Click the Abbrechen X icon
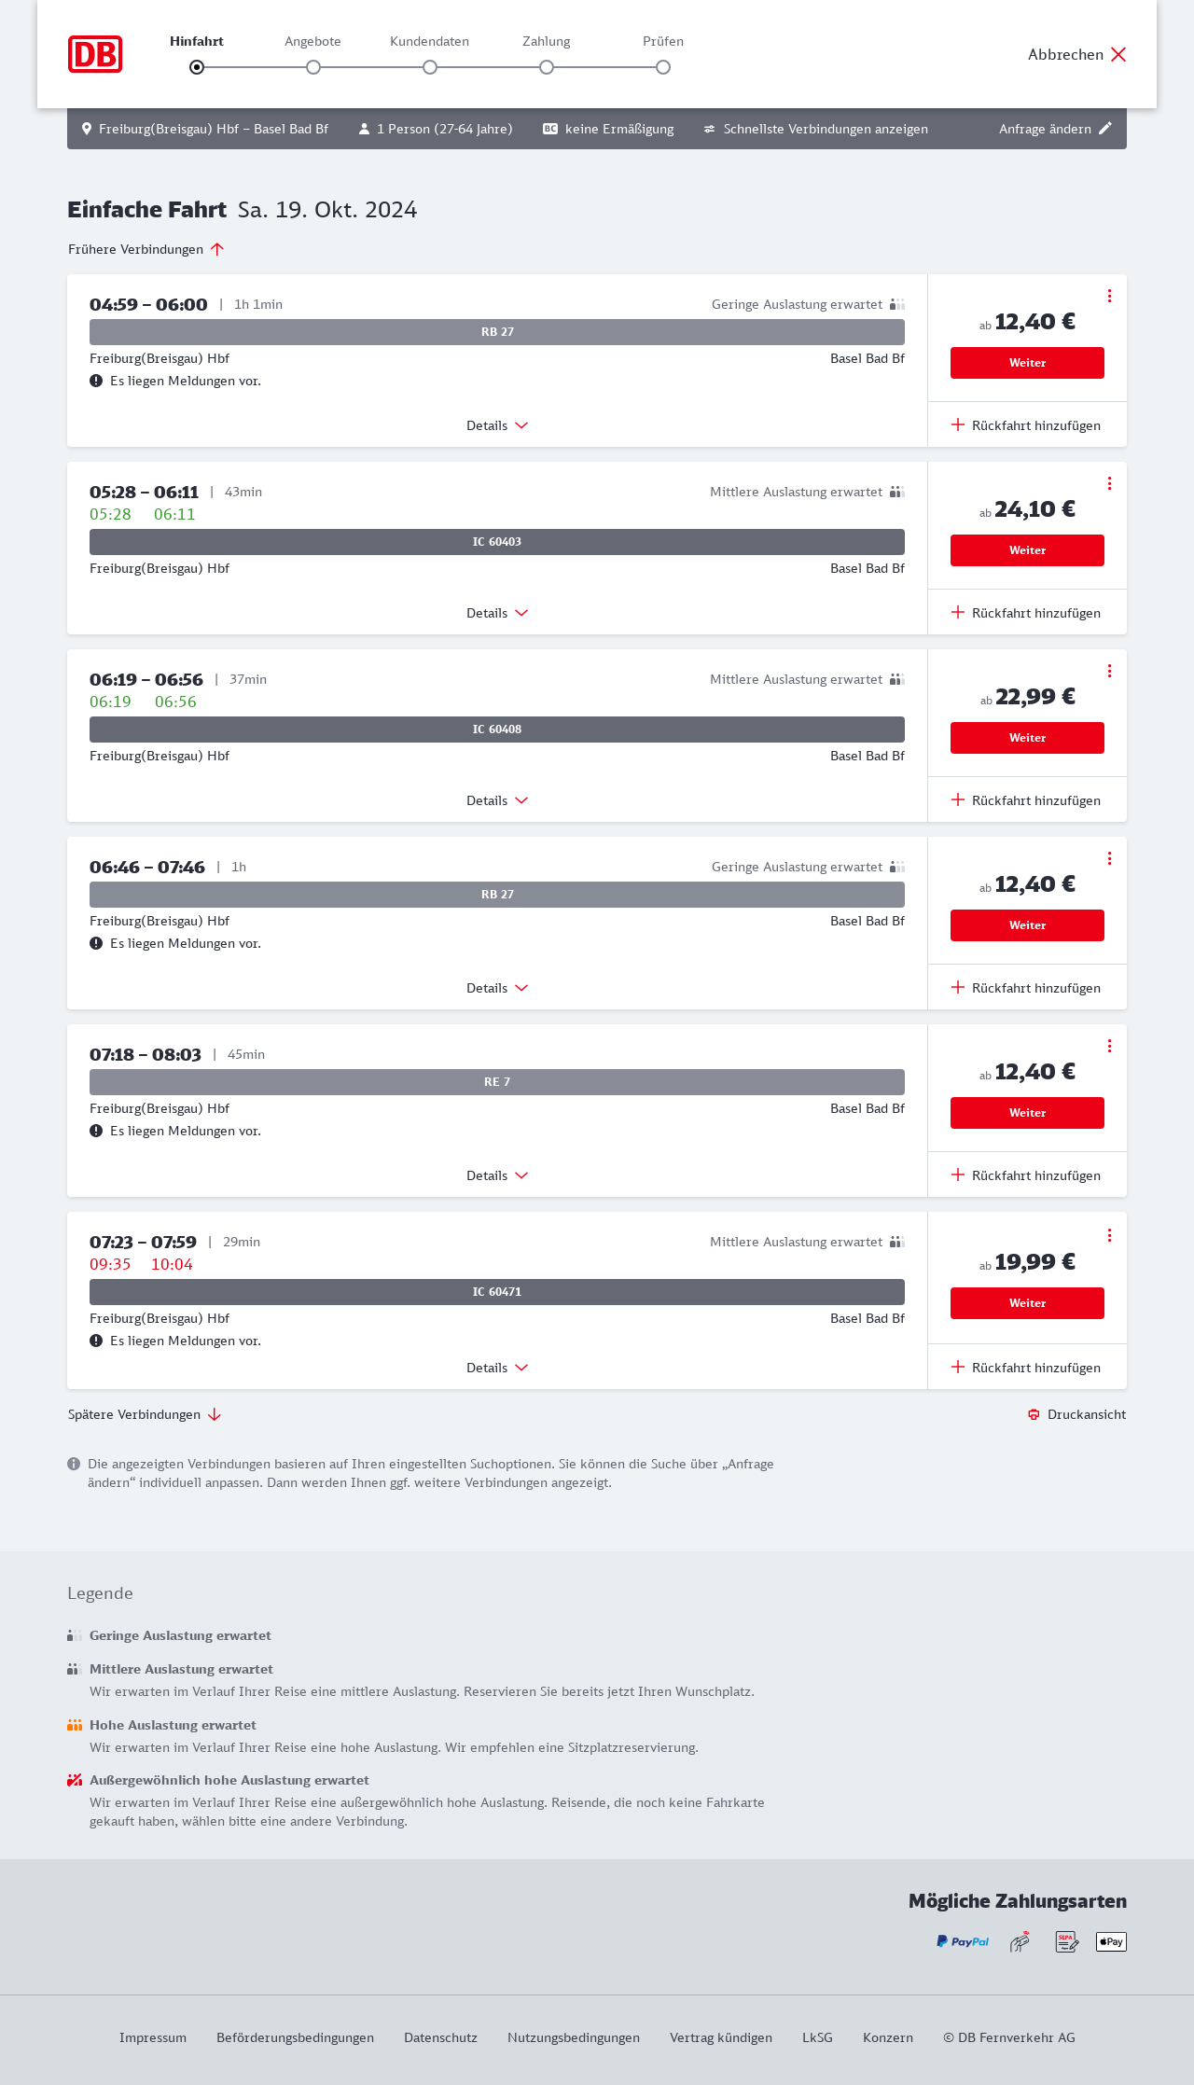 point(1118,54)
